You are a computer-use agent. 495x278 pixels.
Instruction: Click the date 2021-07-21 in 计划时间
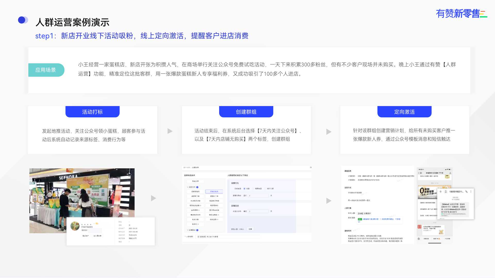pyautogui.click(x=367, y=176)
